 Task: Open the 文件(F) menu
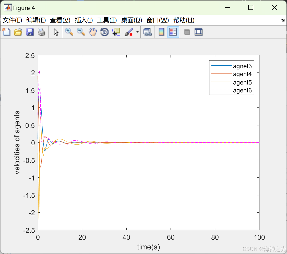[x=12, y=20]
